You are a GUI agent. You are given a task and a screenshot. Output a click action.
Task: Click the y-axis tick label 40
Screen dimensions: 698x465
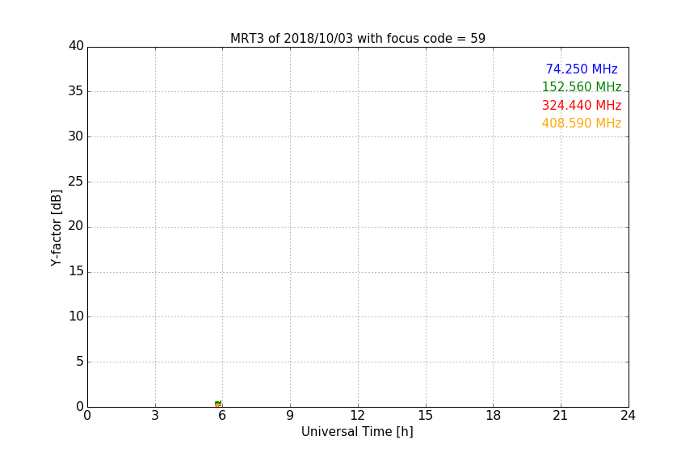coord(76,46)
